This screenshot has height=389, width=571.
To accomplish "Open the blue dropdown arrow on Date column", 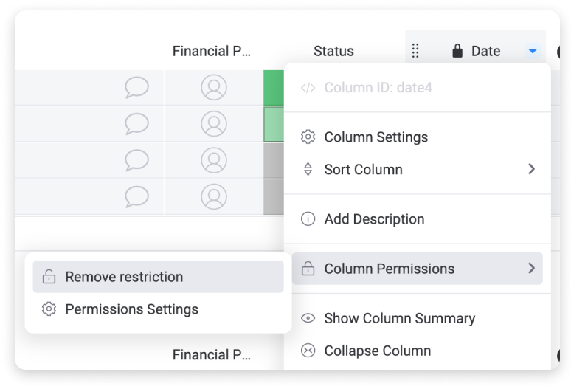I will (533, 51).
